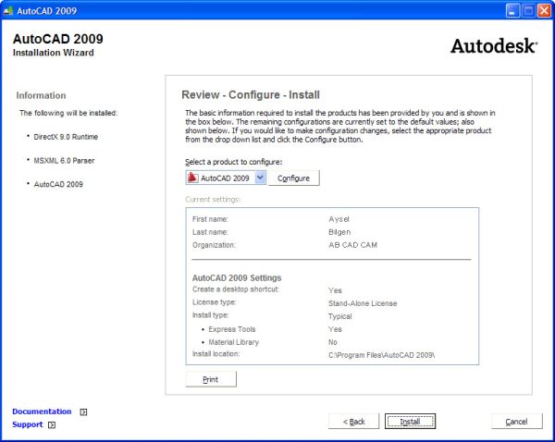
Task: Click the AutoCAD title bar app icon
Action: (7, 11)
